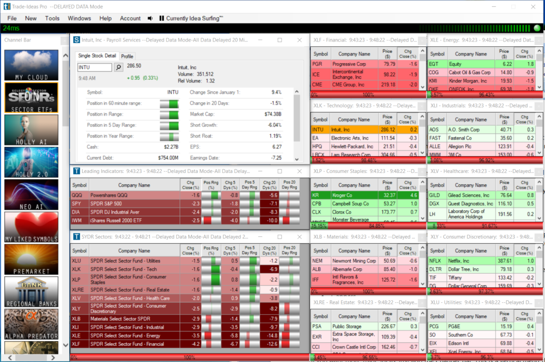Click the Channel Bar left scroll arrow
The image size is (545, 362).
10,357
